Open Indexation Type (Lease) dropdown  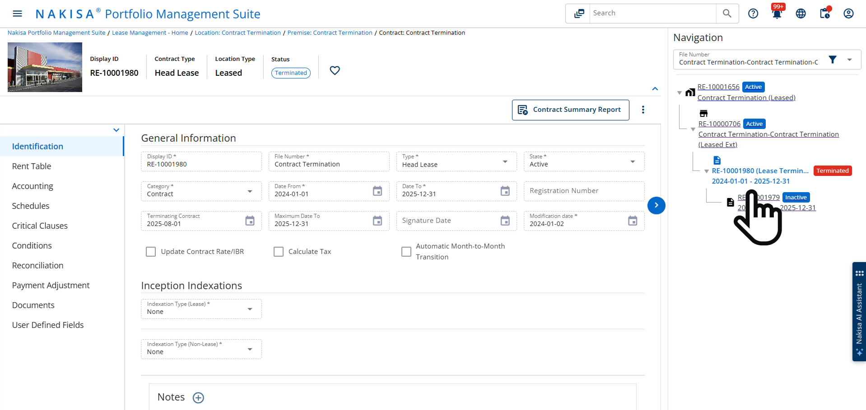click(201, 309)
